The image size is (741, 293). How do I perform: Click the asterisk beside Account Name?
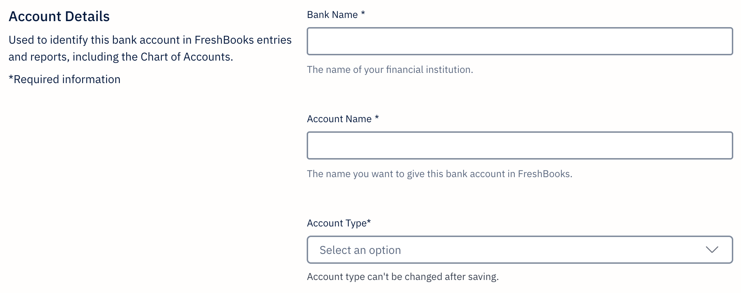tap(377, 118)
